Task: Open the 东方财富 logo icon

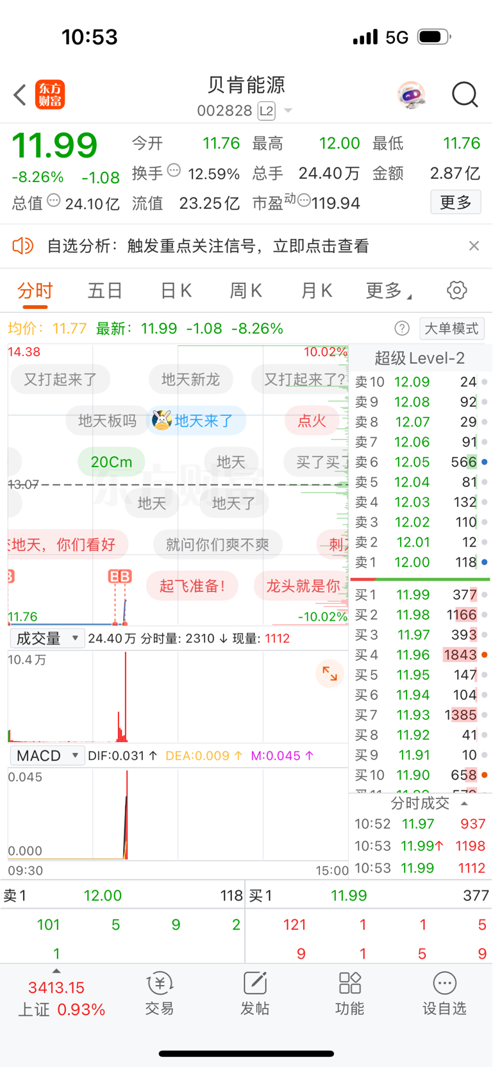Action: point(50,95)
